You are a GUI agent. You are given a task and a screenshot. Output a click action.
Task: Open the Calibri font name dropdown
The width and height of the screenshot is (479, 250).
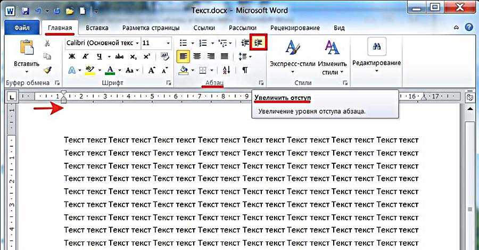(x=137, y=43)
